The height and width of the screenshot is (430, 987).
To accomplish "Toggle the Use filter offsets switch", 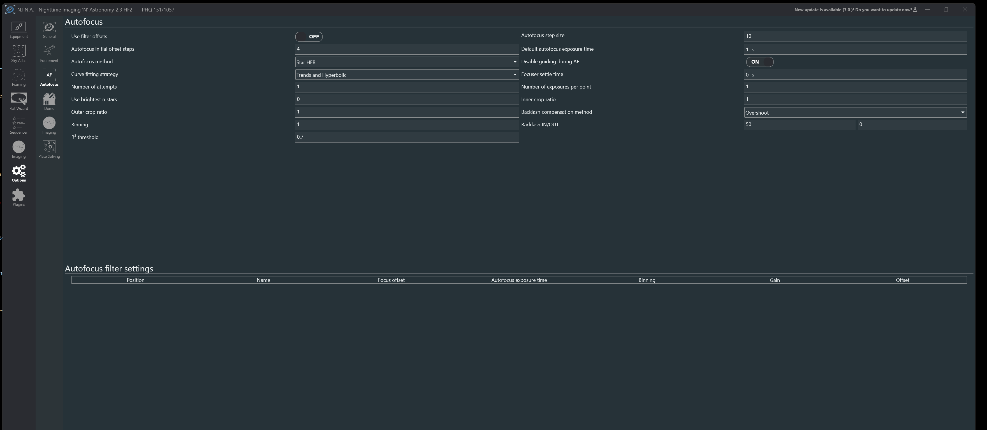I will [x=309, y=36].
